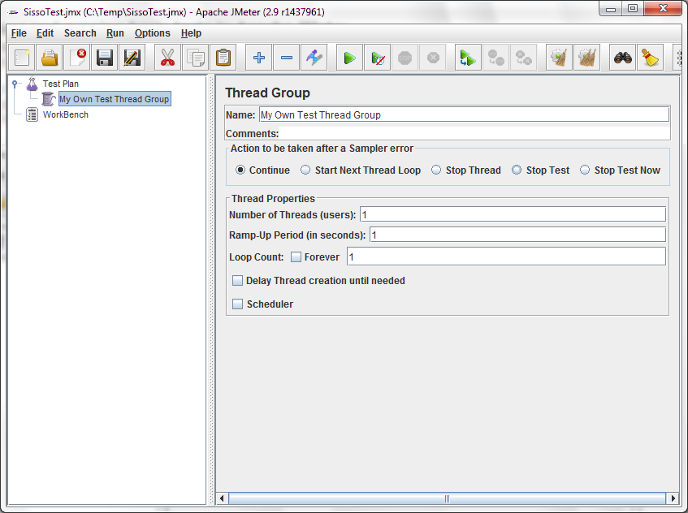Click the Comments input field
This screenshot has height=513, width=688.
[x=474, y=133]
